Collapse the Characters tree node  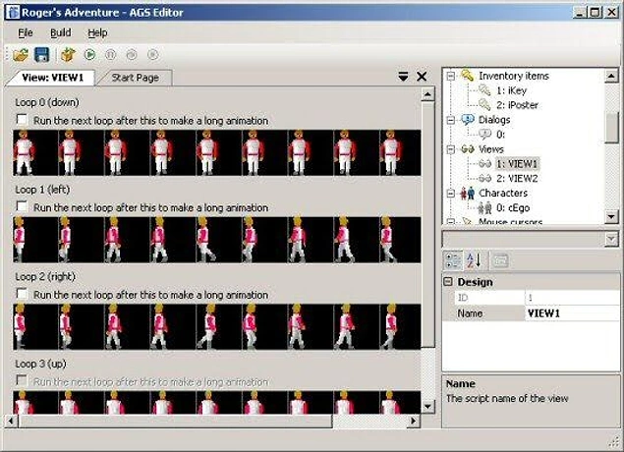(x=450, y=194)
